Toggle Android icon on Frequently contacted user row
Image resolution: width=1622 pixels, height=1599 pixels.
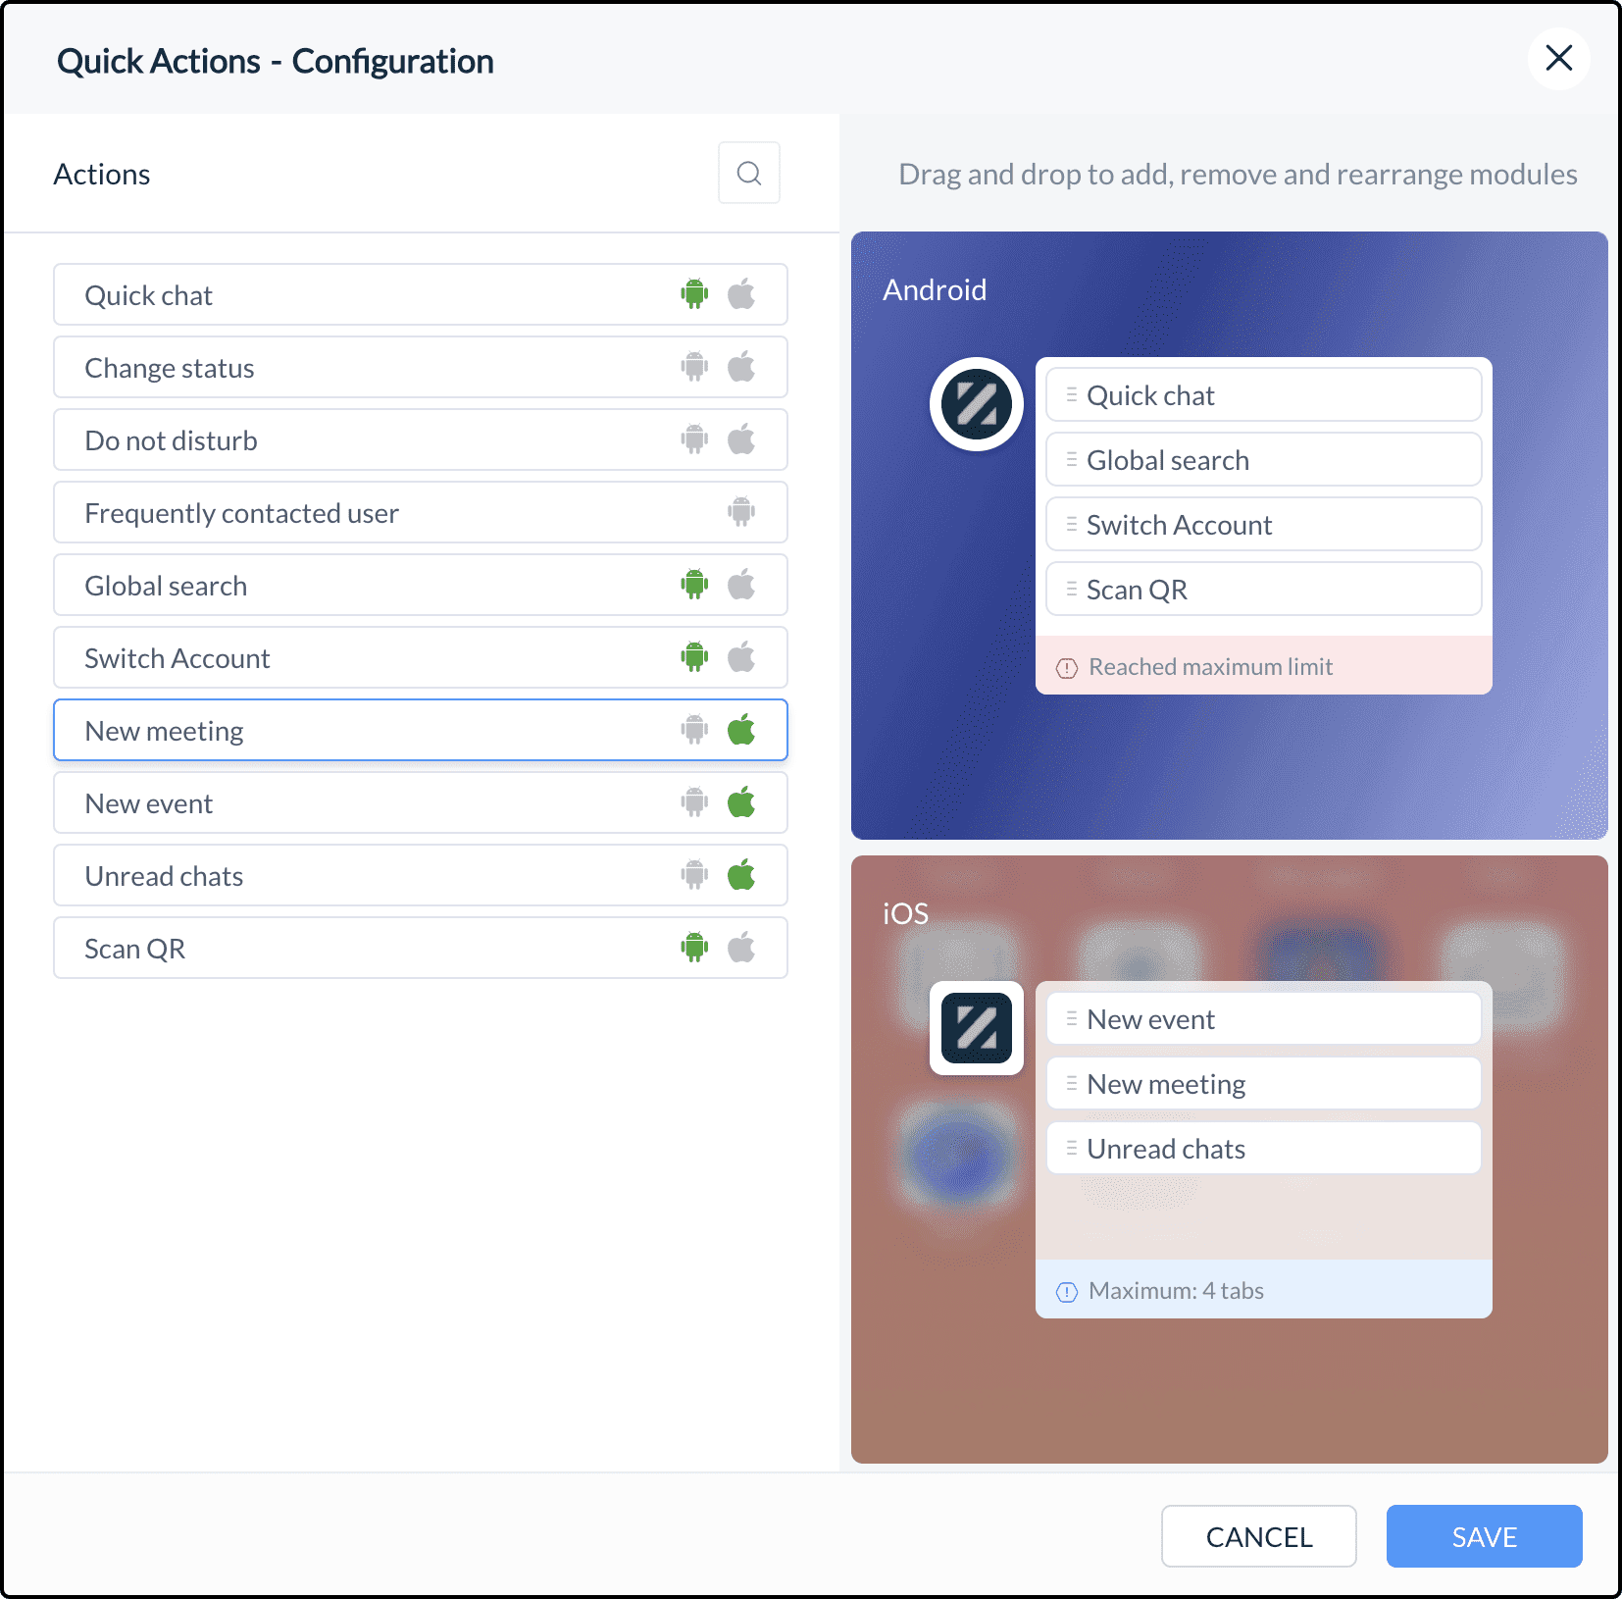coord(741,512)
